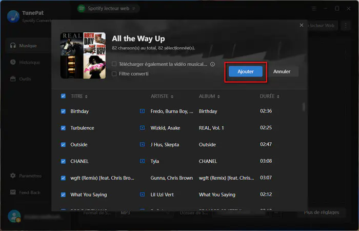
Task: Uncheck the Birthday song checkbox
Action: (63, 111)
